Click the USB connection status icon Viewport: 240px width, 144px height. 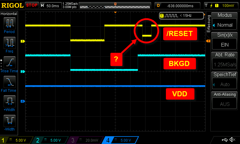pyautogui.click(x=225, y=140)
